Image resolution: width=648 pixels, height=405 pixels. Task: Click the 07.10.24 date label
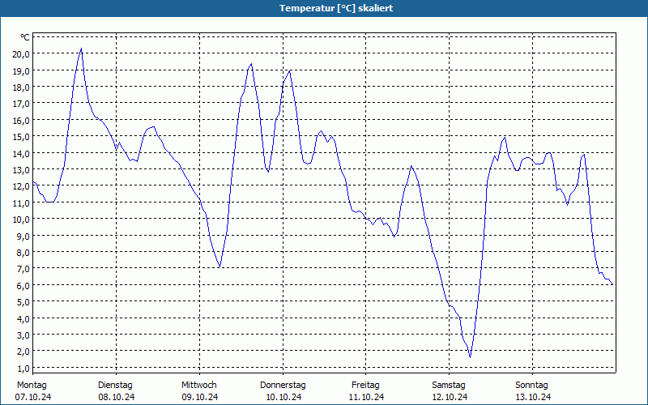pos(33,397)
